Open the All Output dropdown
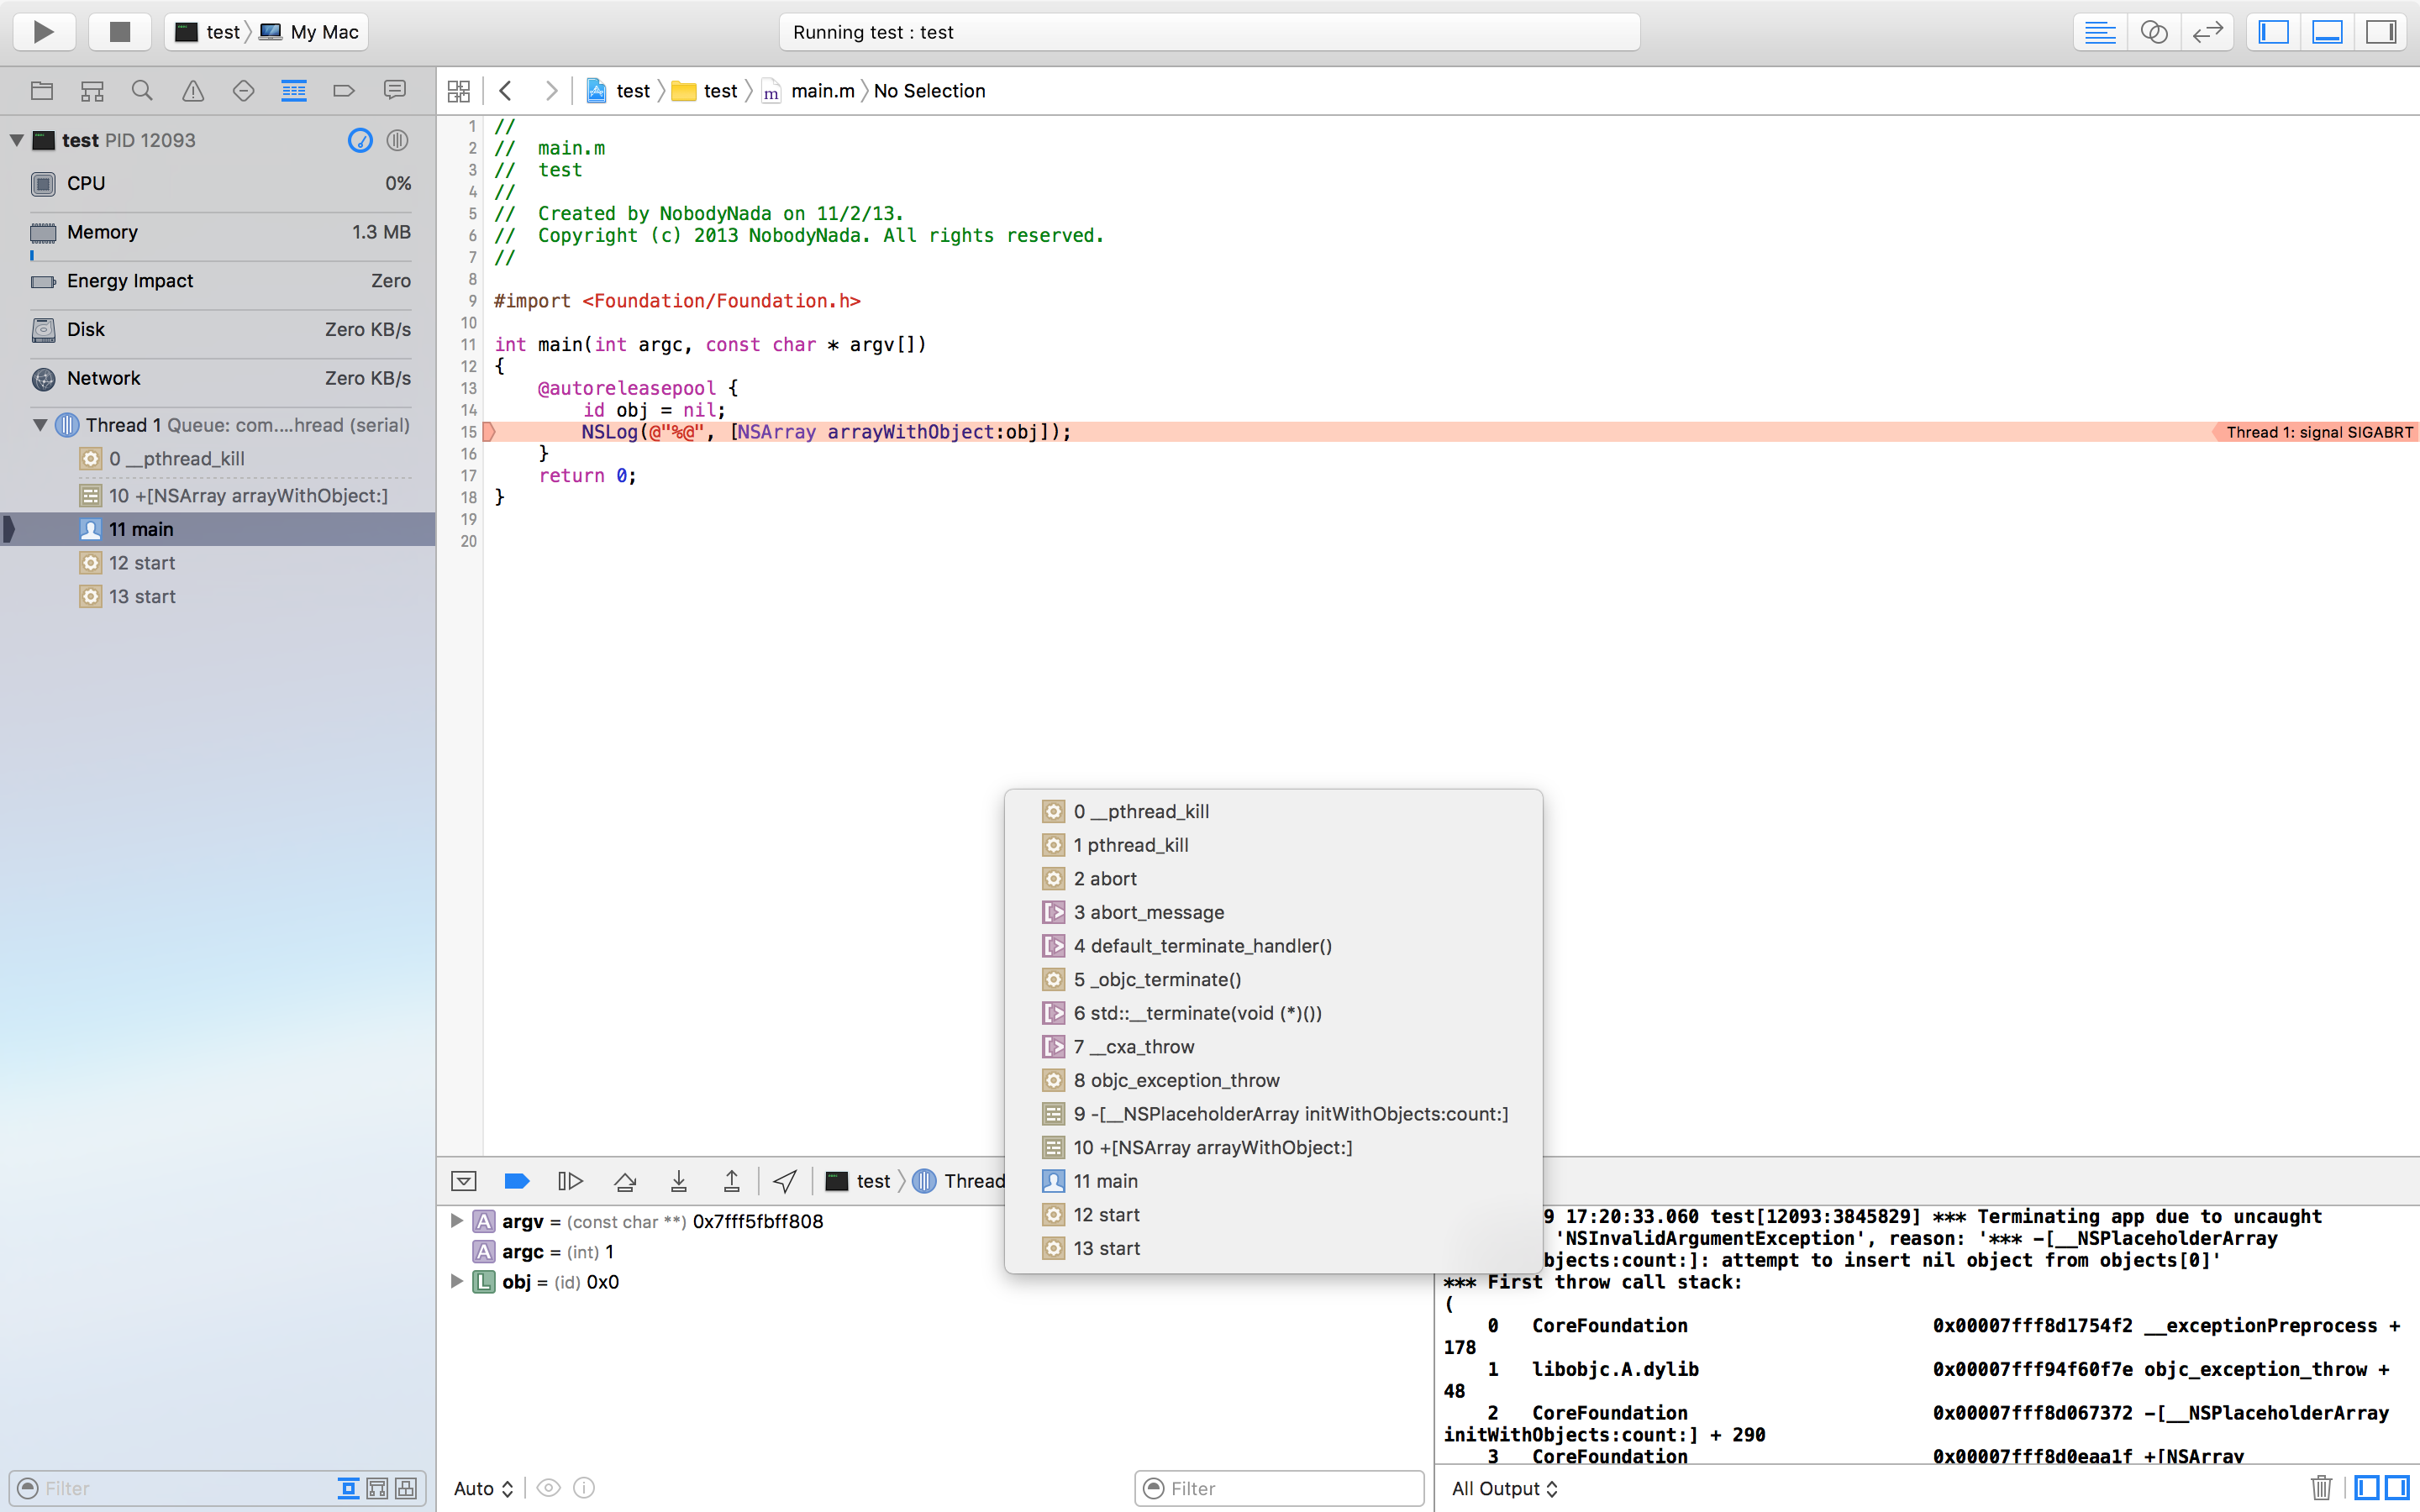Screen dimensions: 2420x1512 tap(1504, 1488)
